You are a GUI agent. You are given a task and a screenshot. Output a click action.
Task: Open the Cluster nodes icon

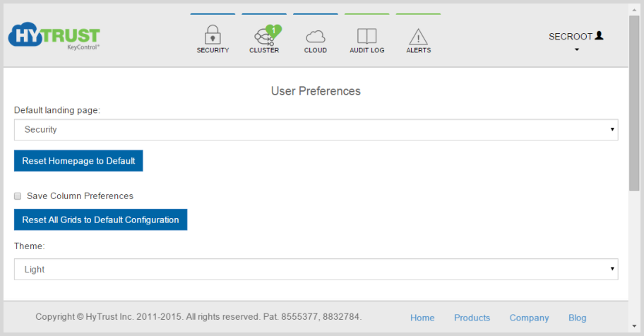pyautogui.click(x=263, y=37)
